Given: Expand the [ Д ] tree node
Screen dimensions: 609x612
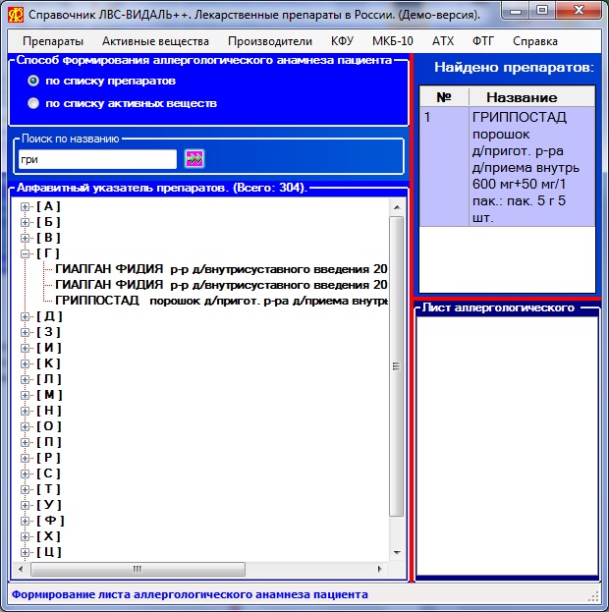Looking at the screenshot, I should coord(25,317).
